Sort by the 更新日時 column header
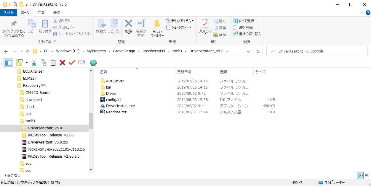This screenshot has height=186, width=371. point(197,72)
